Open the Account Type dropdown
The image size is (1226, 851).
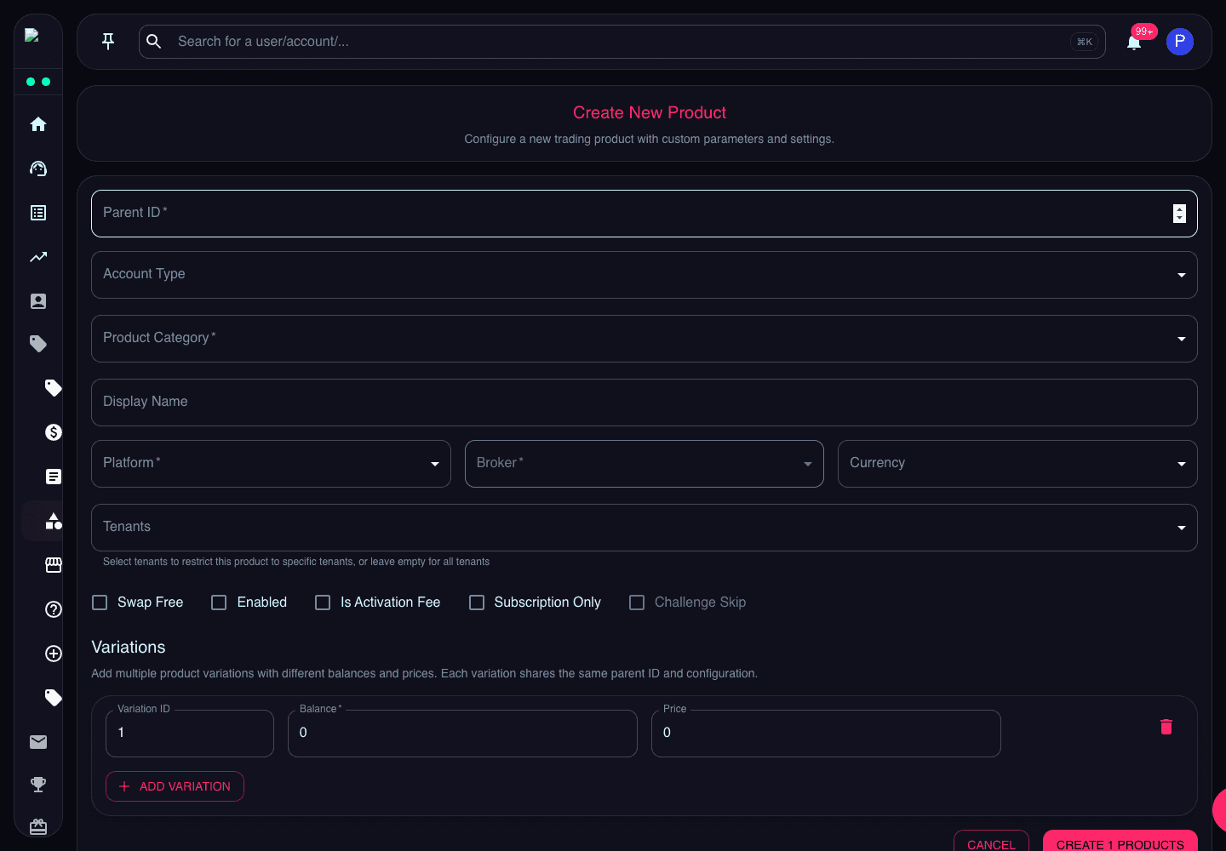click(644, 275)
